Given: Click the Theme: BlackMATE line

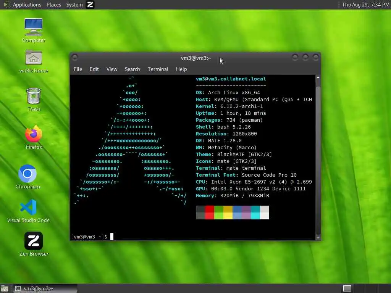Looking at the screenshot, I should tap(234, 155).
